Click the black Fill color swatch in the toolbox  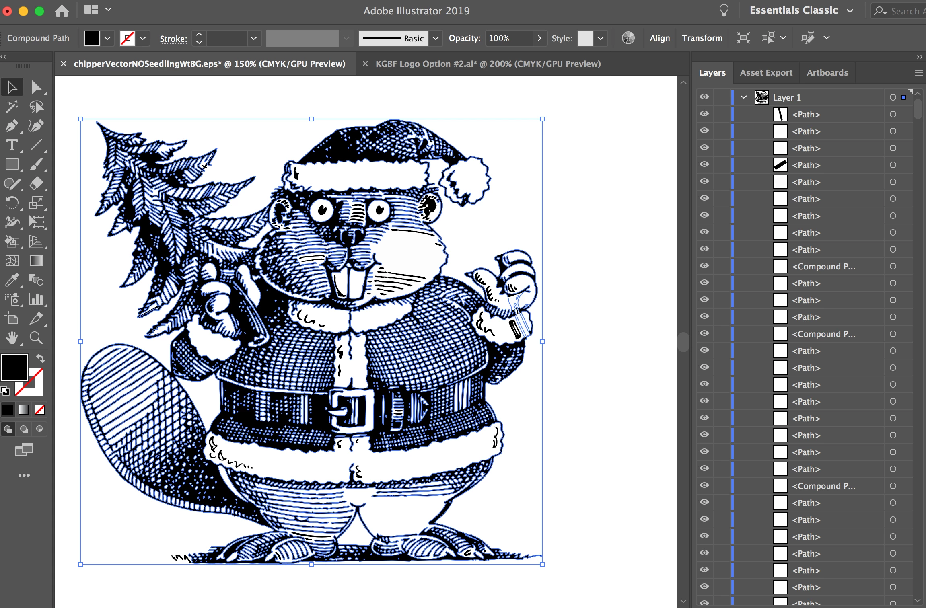click(x=14, y=367)
